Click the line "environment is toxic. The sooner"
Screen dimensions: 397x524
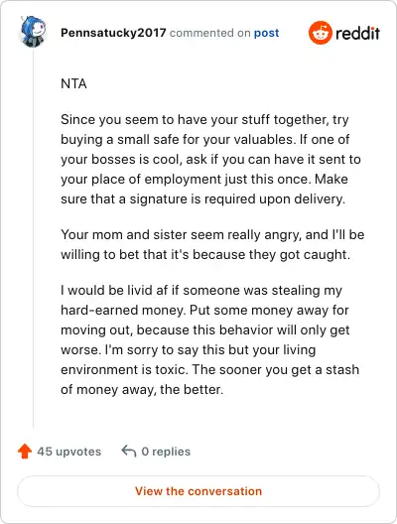coord(209,369)
